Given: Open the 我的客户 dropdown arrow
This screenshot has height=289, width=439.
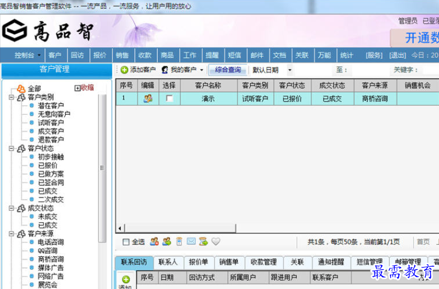Looking at the screenshot, I should point(202,70).
